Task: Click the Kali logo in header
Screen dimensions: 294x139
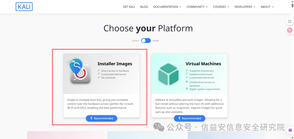Action: [24, 7]
